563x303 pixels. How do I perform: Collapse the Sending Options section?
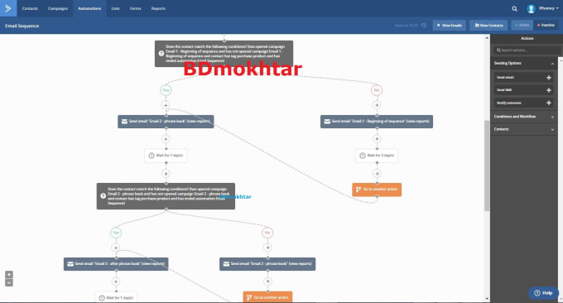tap(552, 64)
